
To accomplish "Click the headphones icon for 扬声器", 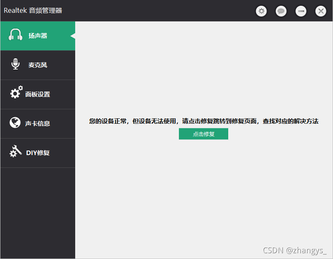I will click(x=15, y=35).
